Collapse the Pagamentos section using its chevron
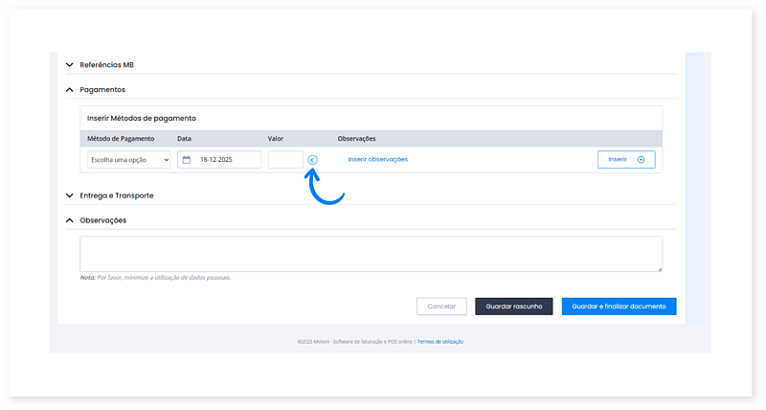The width and height of the screenshot is (766, 410). point(69,89)
